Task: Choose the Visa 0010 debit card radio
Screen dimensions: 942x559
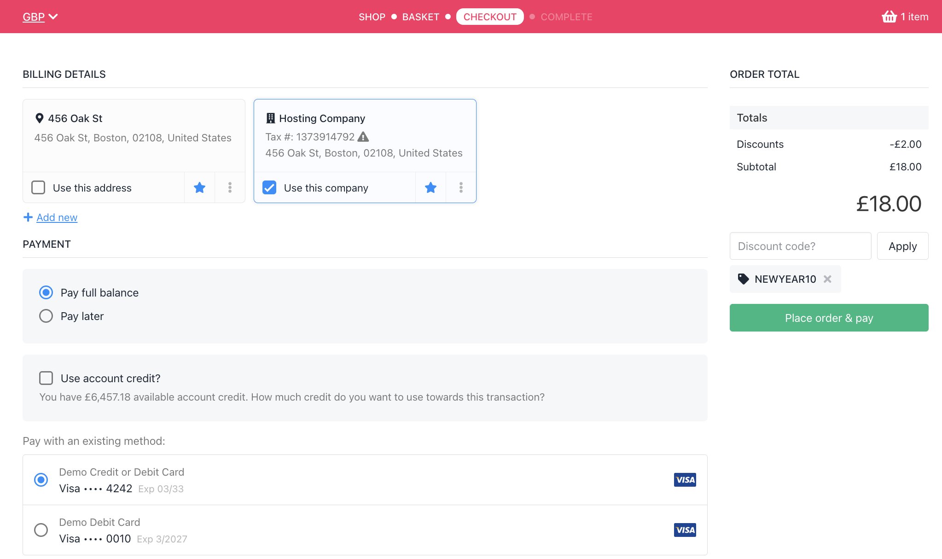Action: (41, 530)
